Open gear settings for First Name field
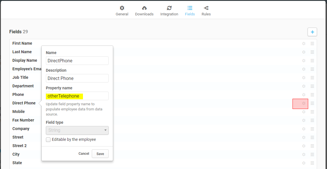This screenshot has height=169, width=327. click(304, 44)
